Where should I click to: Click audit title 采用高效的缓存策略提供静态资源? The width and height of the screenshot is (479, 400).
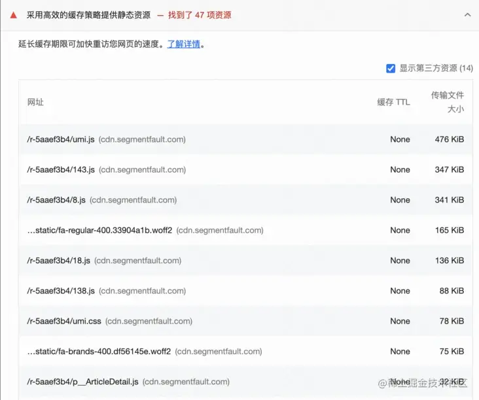coord(88,15)
